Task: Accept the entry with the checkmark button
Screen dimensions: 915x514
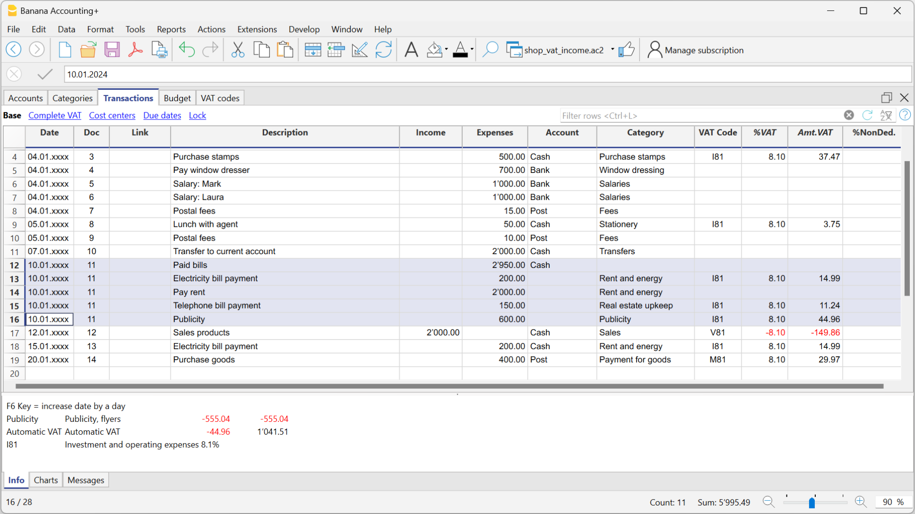Action: pyautogui.click(x=45, y=74)
